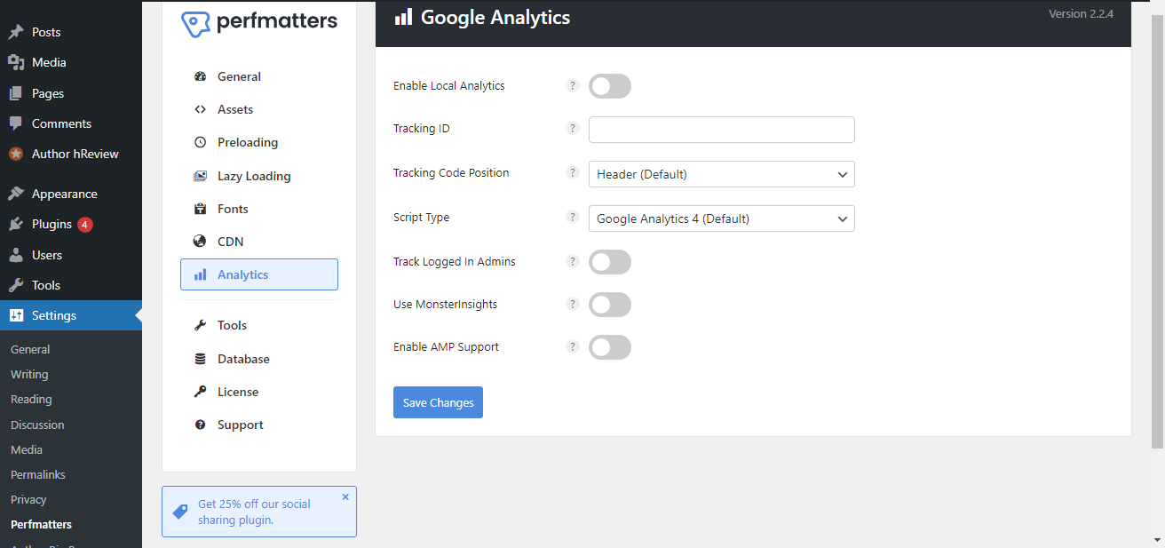
Task: Click the CDN globe icon
Action: (x=200, y=242)
